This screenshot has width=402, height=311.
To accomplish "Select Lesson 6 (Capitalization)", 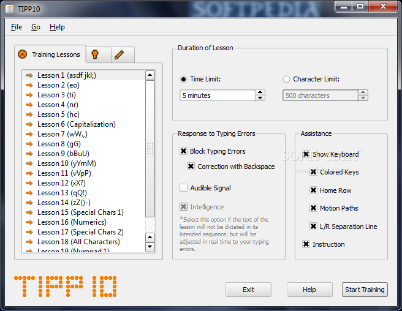I will tap(83, 124).
